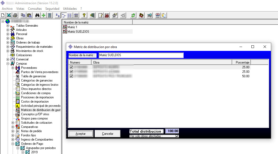This screenshot has width=278, height=154.
Task: Collapse the Compras tree node
Action: pyautogui.click(x=8, y=64)
